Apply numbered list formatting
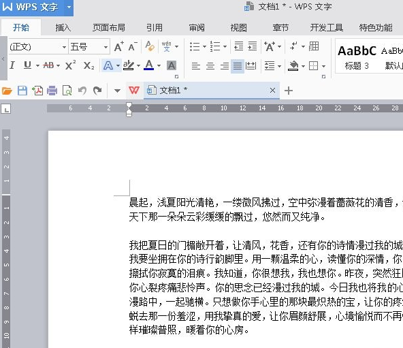 coord(215,46)
